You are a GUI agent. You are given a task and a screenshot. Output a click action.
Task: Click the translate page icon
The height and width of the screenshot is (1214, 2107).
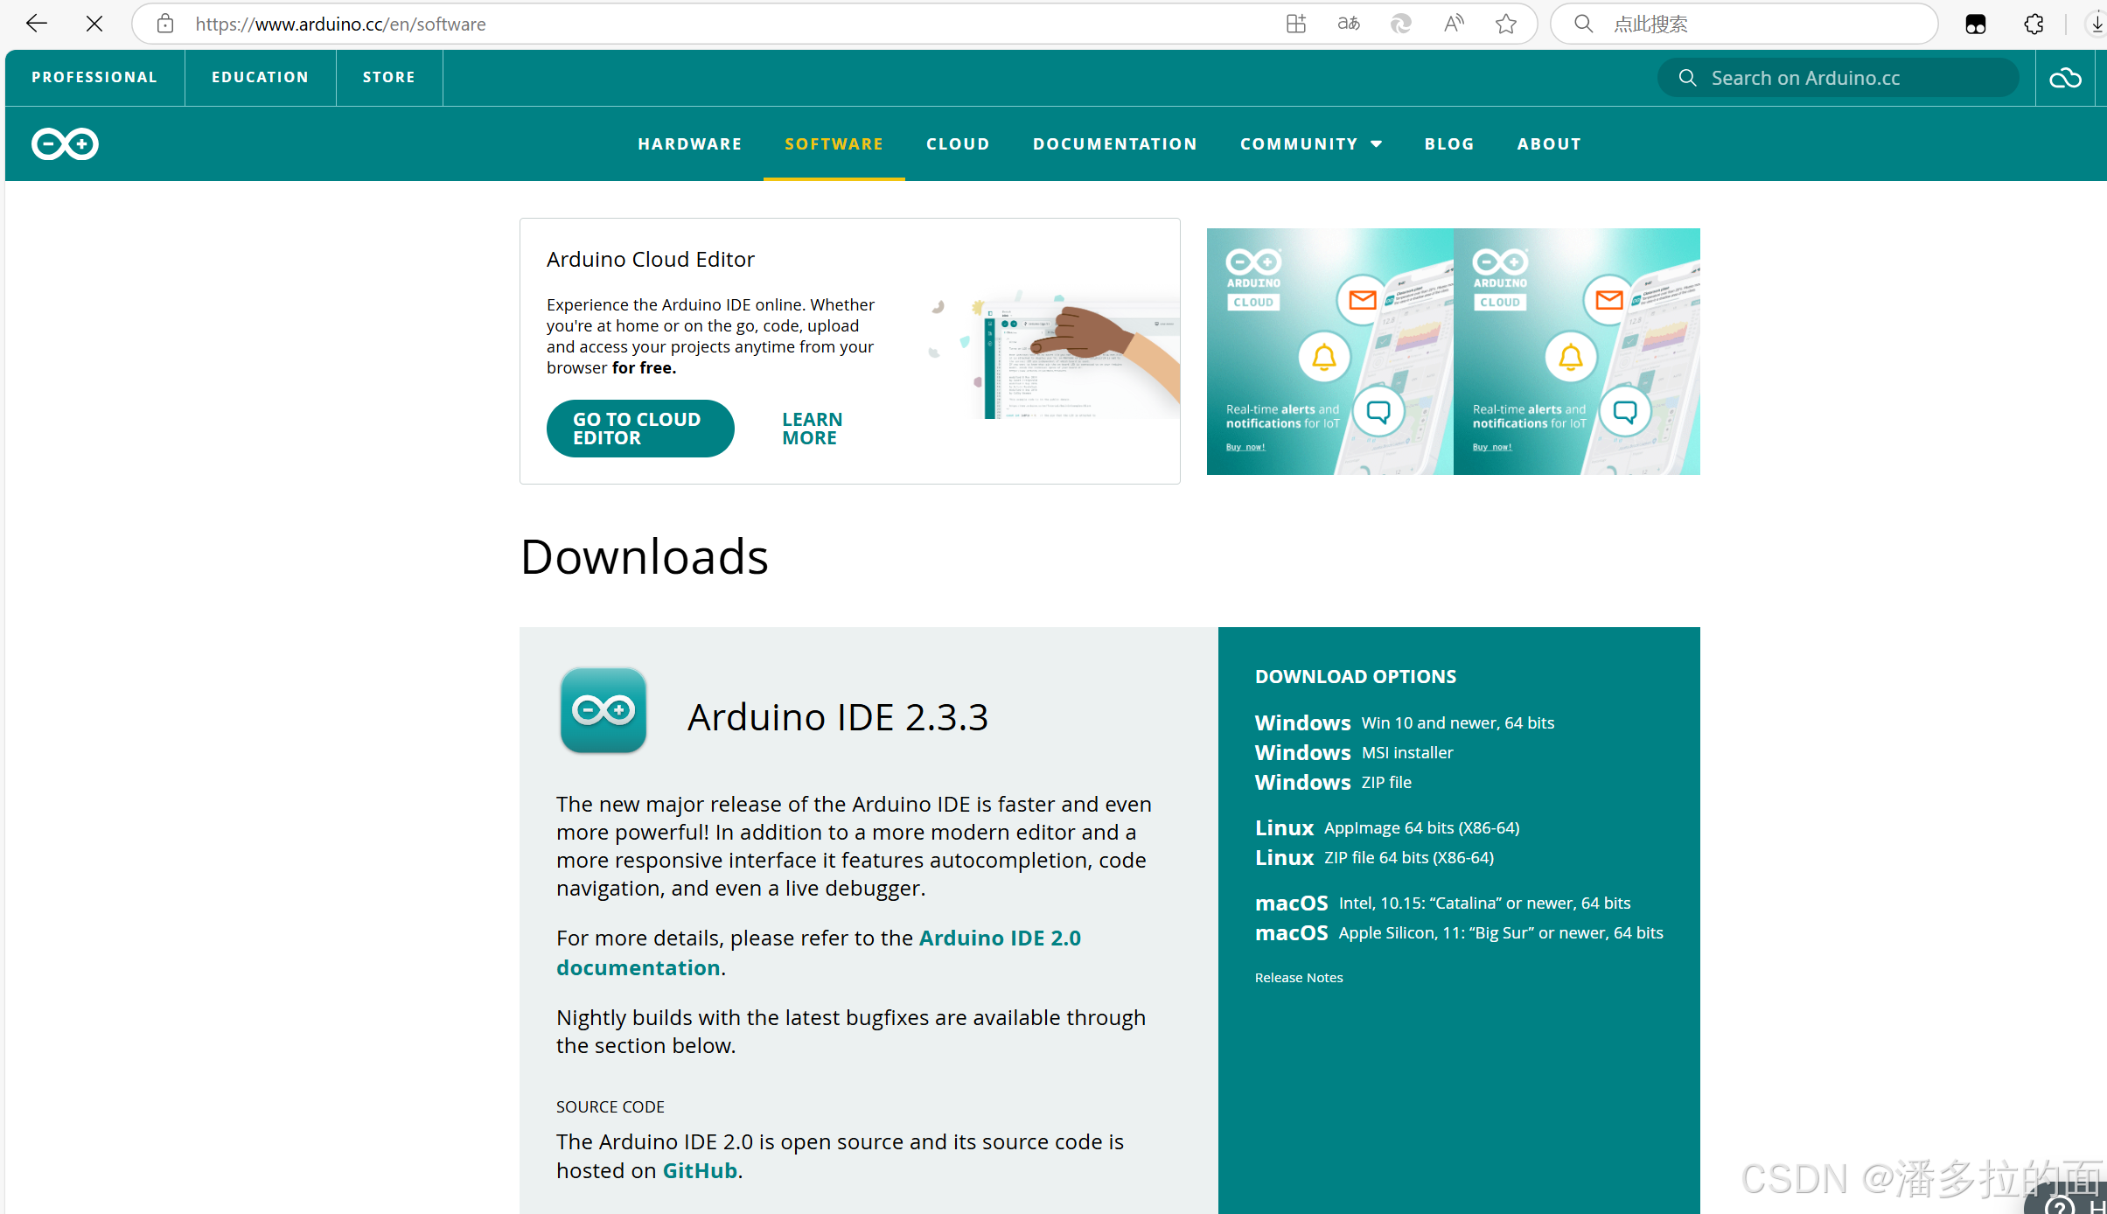(x=1348, y=24)
